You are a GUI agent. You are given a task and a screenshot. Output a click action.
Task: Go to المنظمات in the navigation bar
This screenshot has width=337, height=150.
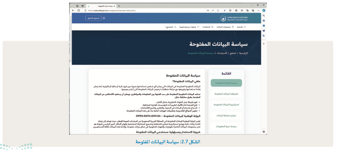[x=208, y=27]
